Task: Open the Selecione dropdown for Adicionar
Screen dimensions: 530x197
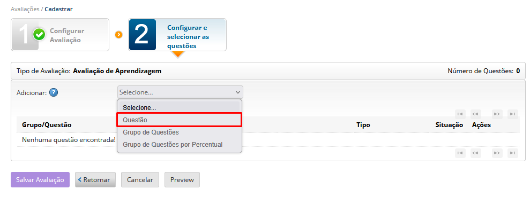Action: pos(180,92)
